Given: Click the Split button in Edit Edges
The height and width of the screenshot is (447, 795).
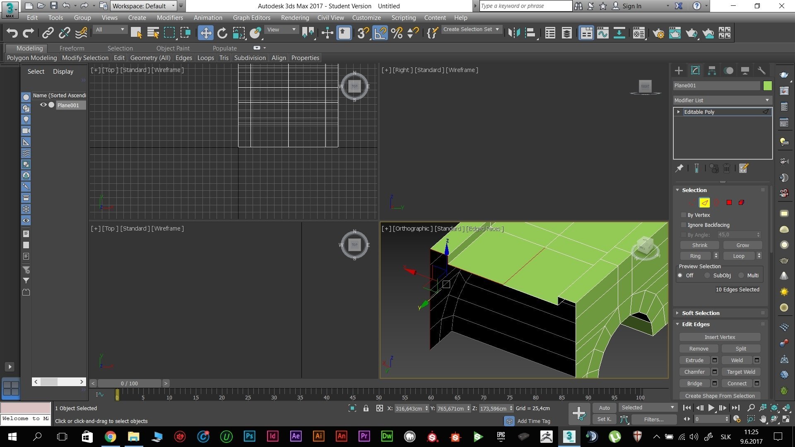Looking at the screenshot, I should click(742, 348).
